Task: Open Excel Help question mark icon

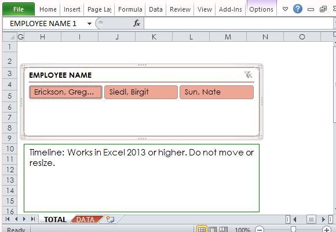Action: 298,9
